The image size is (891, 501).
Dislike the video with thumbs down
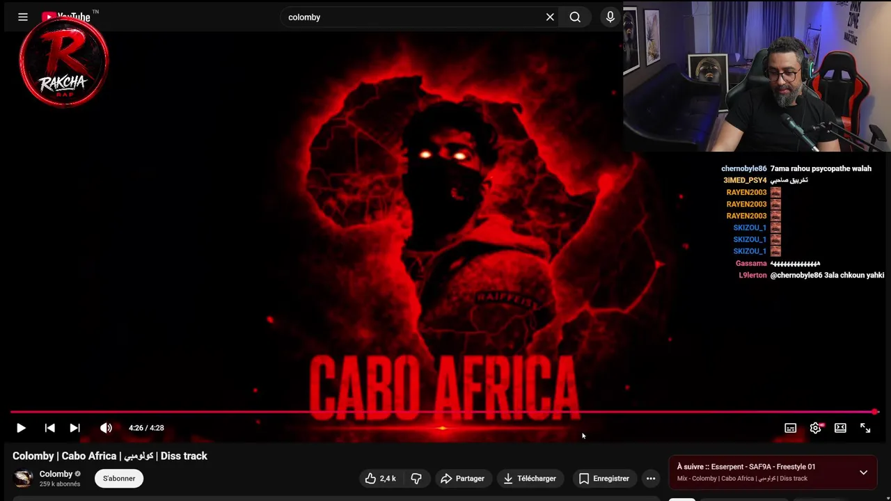(x=416, y=478)
